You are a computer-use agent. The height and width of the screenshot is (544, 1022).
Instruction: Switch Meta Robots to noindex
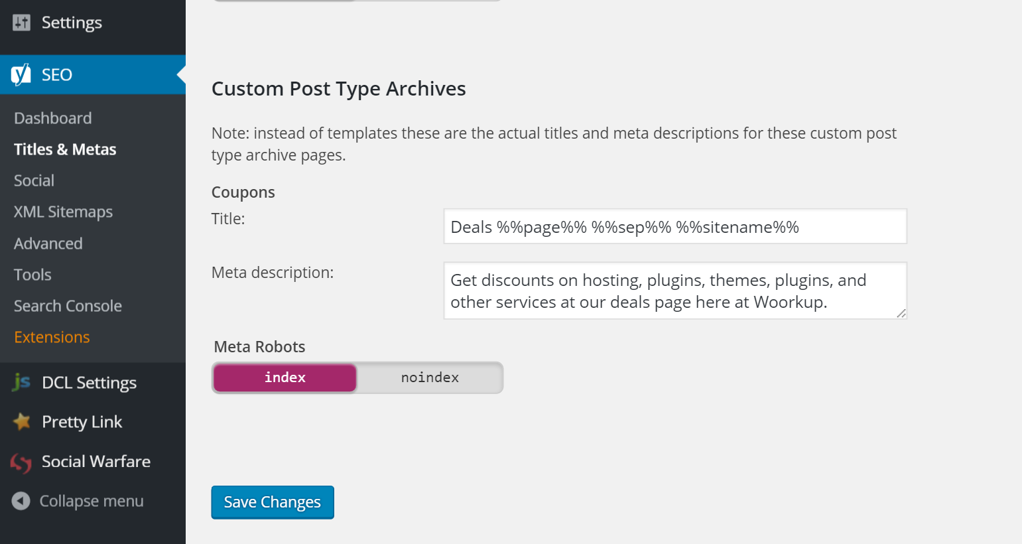pyautogui.click(x=430, y=377)
